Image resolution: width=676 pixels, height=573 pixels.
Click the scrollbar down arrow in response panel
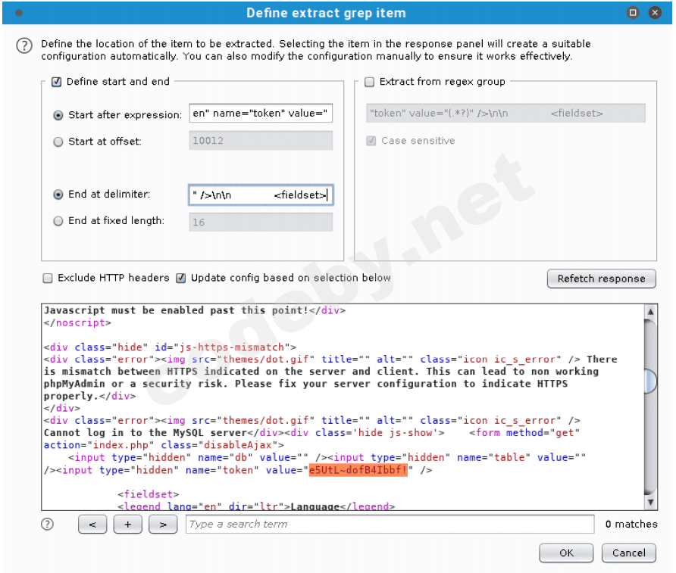(650, 502)
